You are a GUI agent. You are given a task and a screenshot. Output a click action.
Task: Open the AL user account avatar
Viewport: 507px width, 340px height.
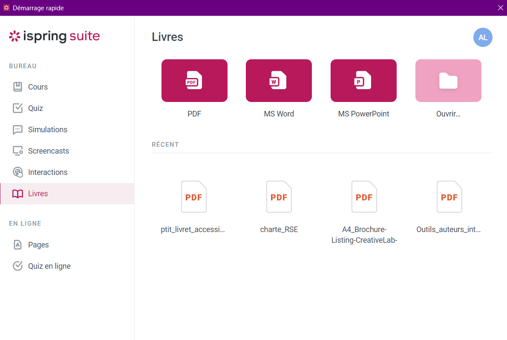[483, 38]
